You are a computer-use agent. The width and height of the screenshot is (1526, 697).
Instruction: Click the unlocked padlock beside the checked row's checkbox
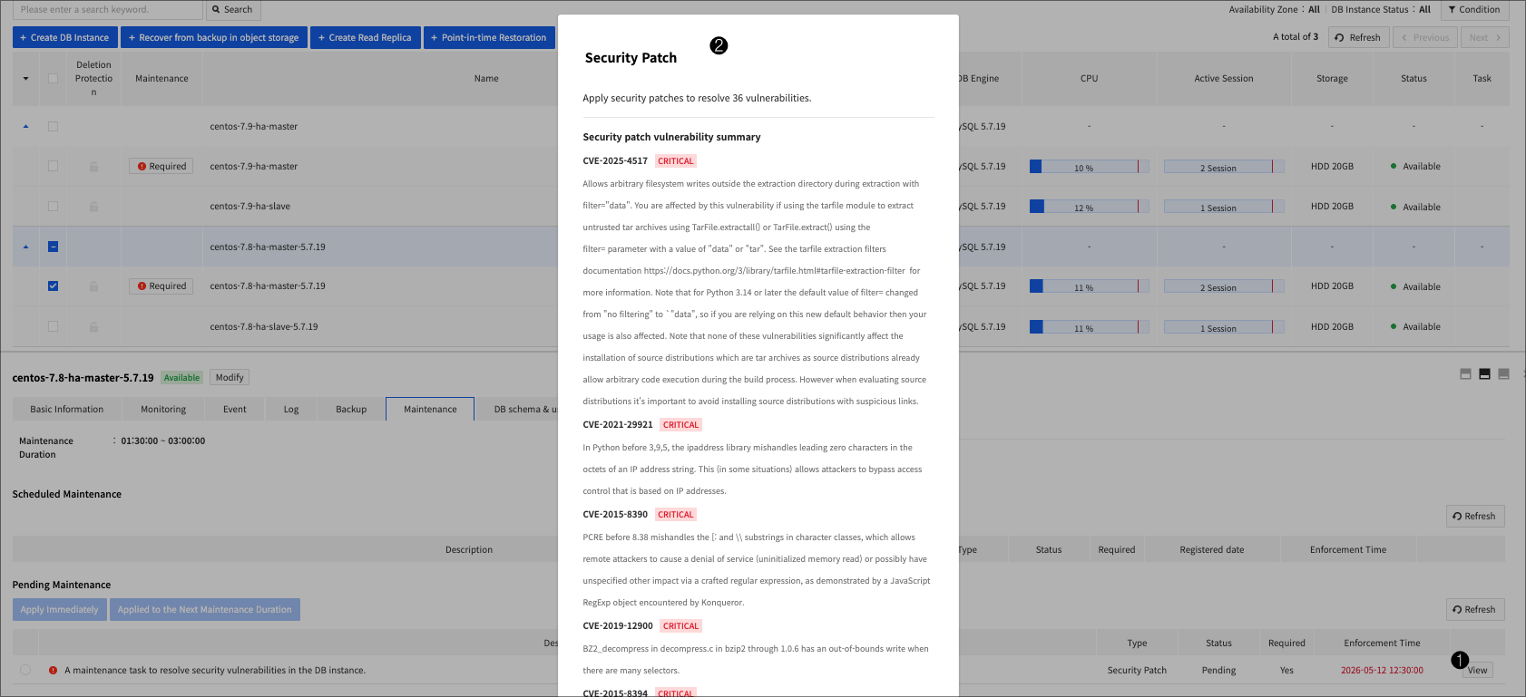[x=93, y=286]
